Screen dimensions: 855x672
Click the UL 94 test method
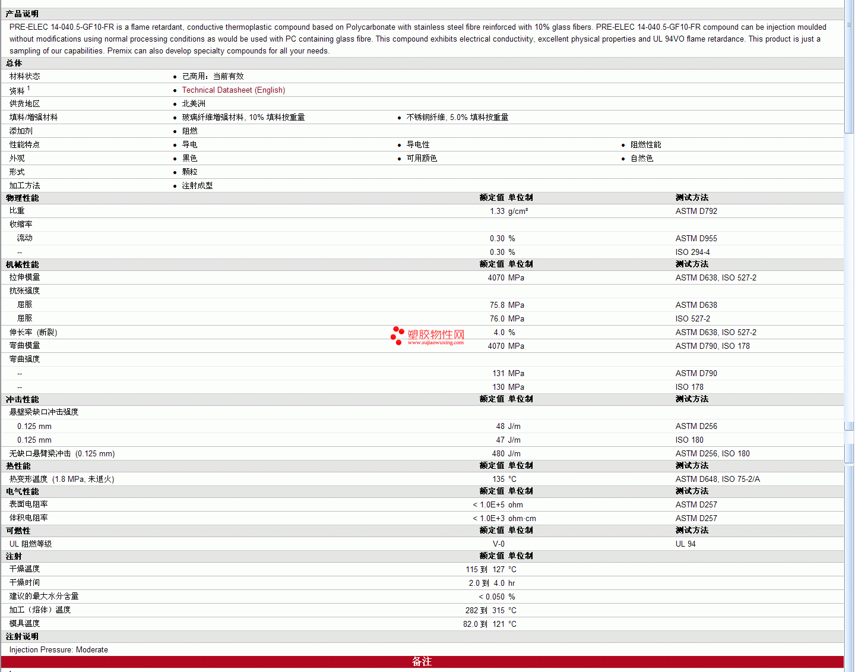coord(685,544)
